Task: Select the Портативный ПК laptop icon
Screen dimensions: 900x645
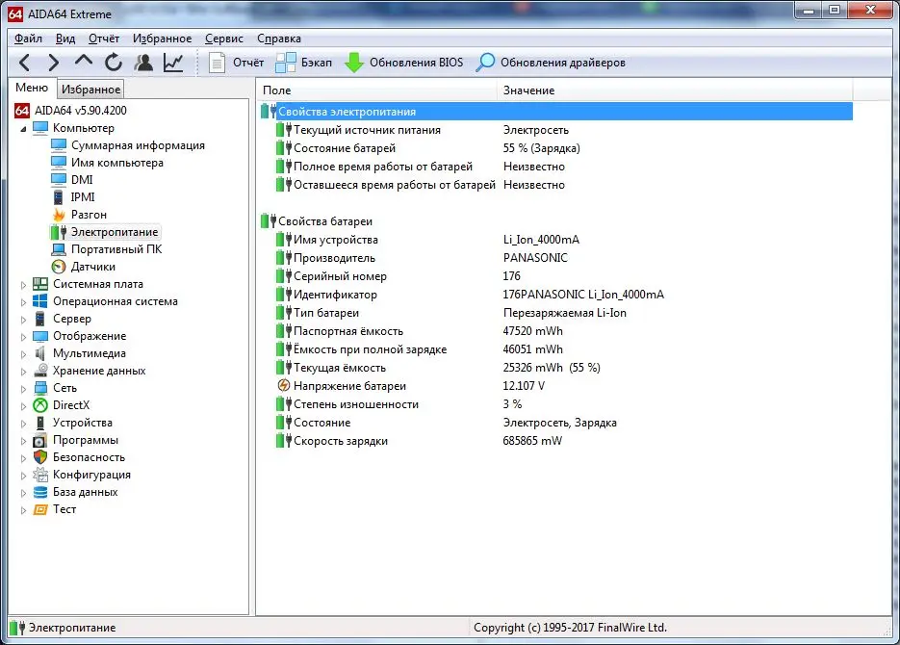Action: [59, 249]
